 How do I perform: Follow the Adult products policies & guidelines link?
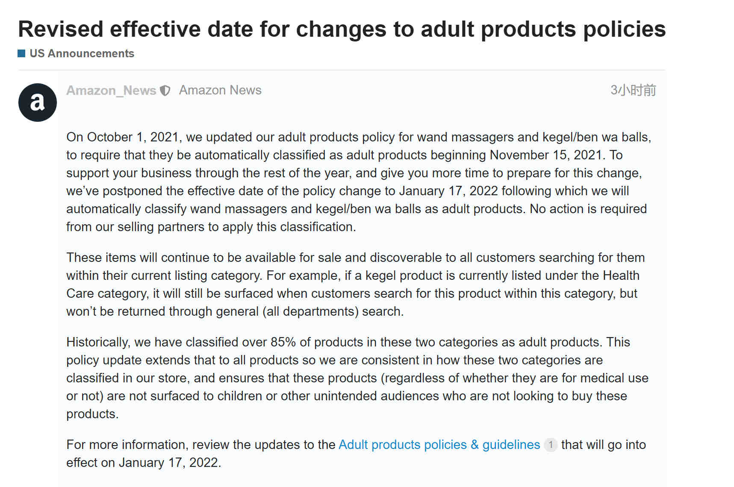tap(439, 445)
